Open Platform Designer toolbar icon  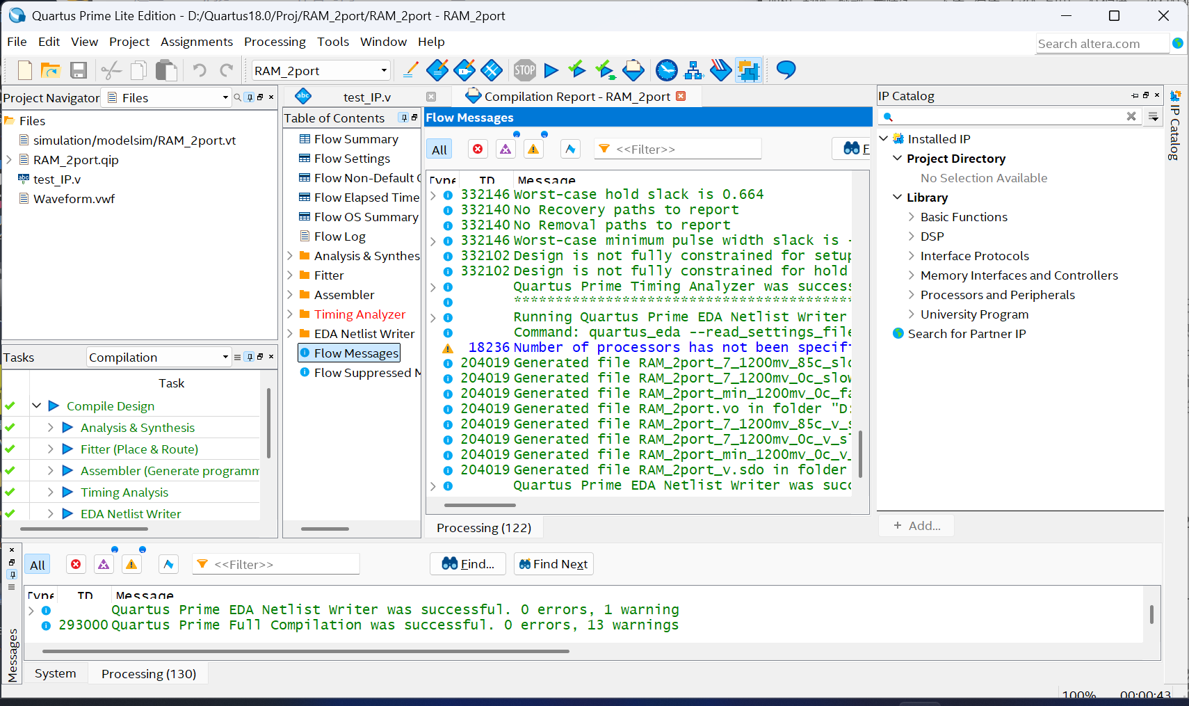pyautogui.click(x=748, y=70)
